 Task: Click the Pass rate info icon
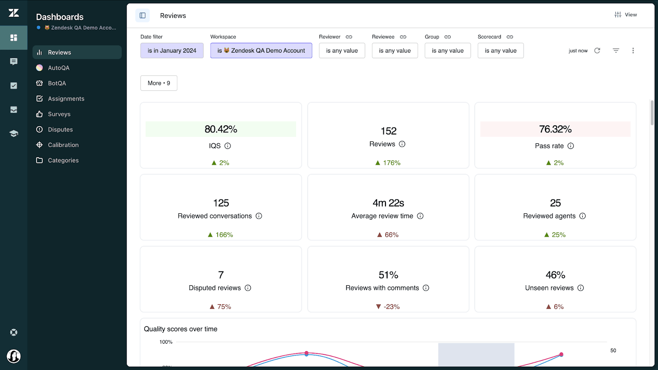tap(570, 146)
